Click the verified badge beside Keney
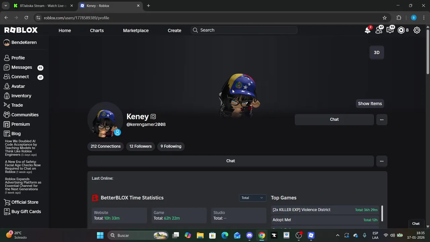Screen dimensions: 430x242 pyautogui.click(x=153, y=117)
